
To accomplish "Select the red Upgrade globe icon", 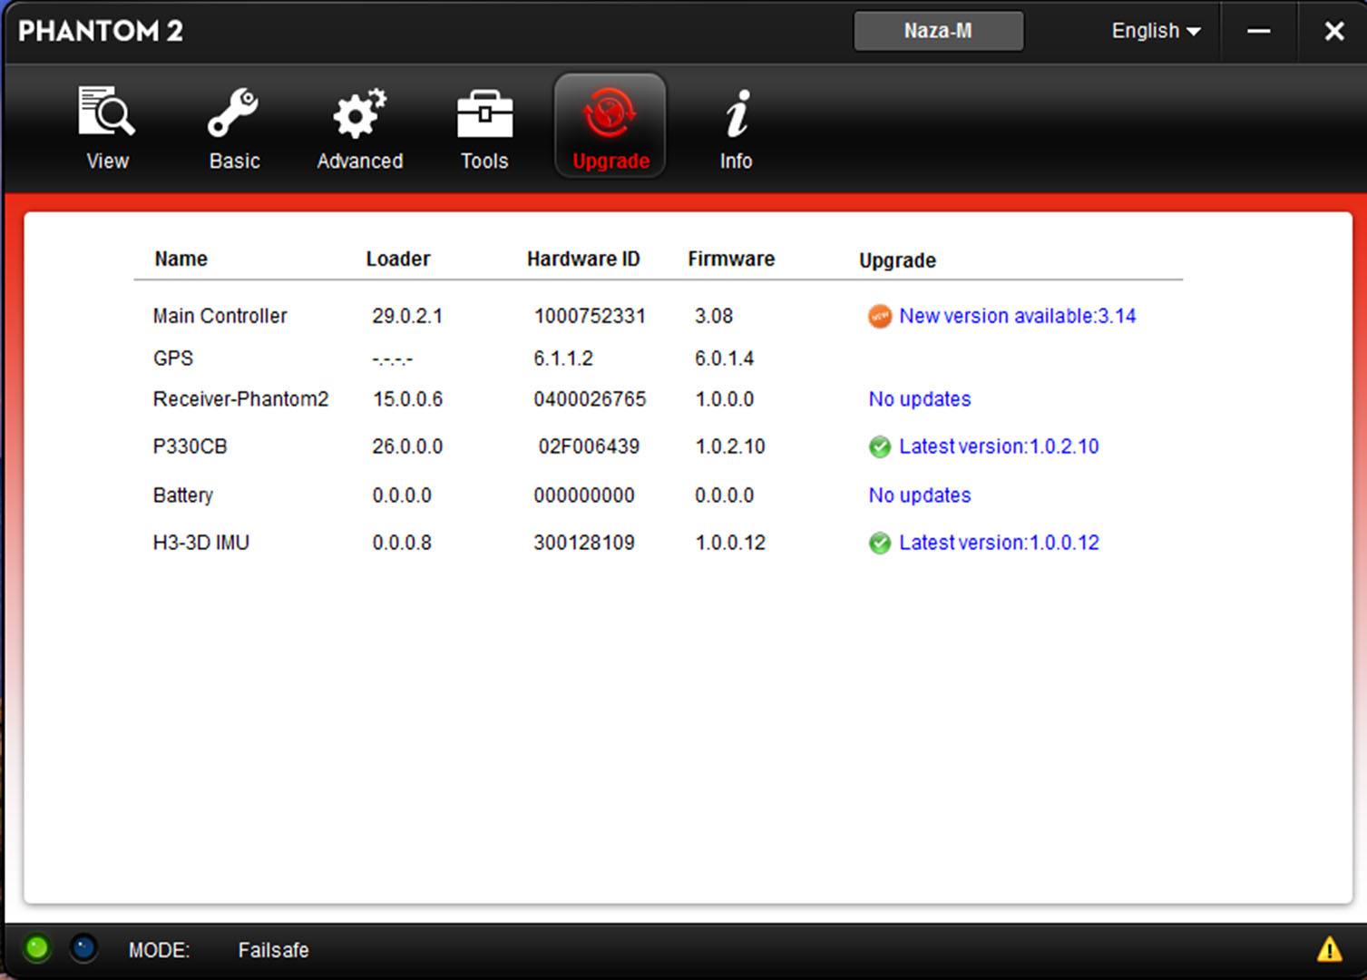I will (x=610, y=113).
